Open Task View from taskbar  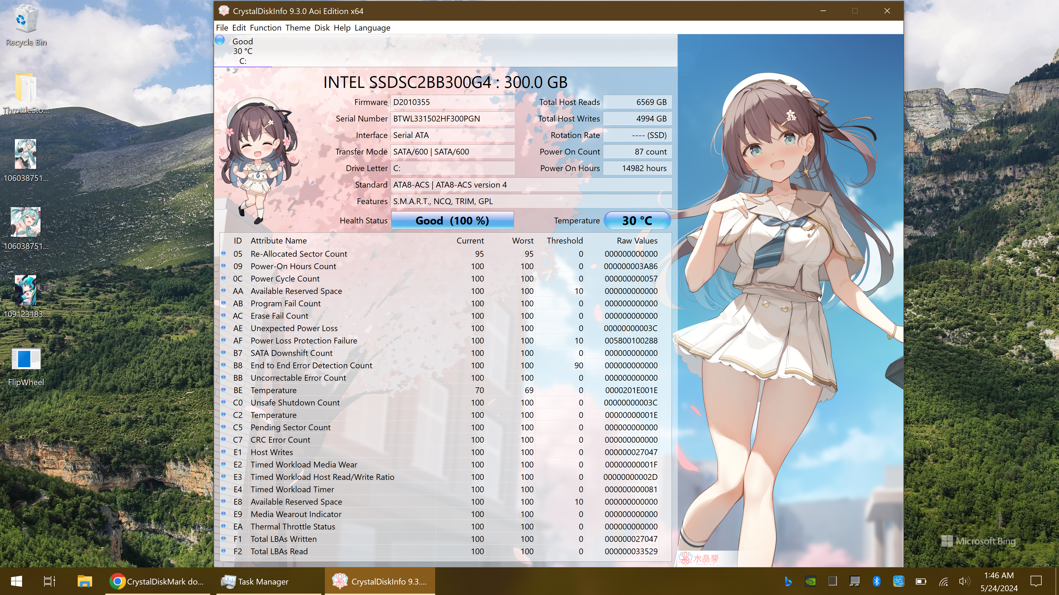pyautogui.click(x=50, y=581)
